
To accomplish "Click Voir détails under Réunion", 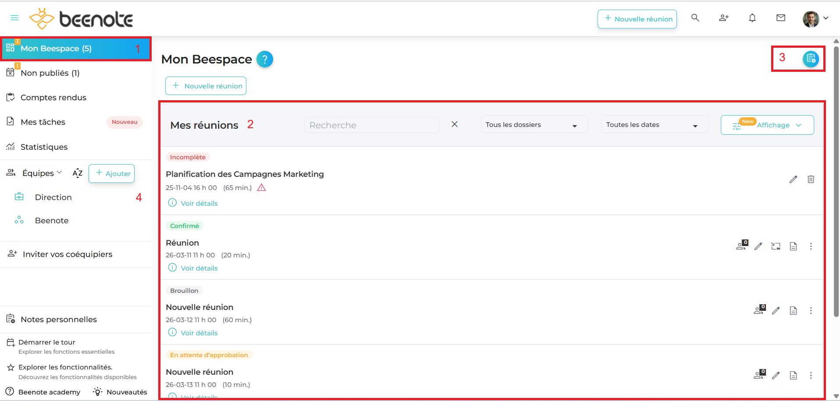I will (199, 268).
